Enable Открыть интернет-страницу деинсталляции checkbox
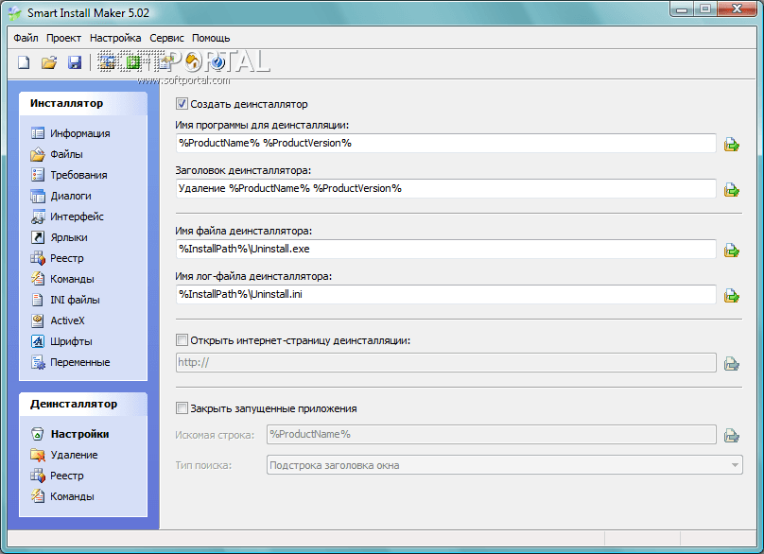Viewport: 764px width, 554px height. [182, 340]
